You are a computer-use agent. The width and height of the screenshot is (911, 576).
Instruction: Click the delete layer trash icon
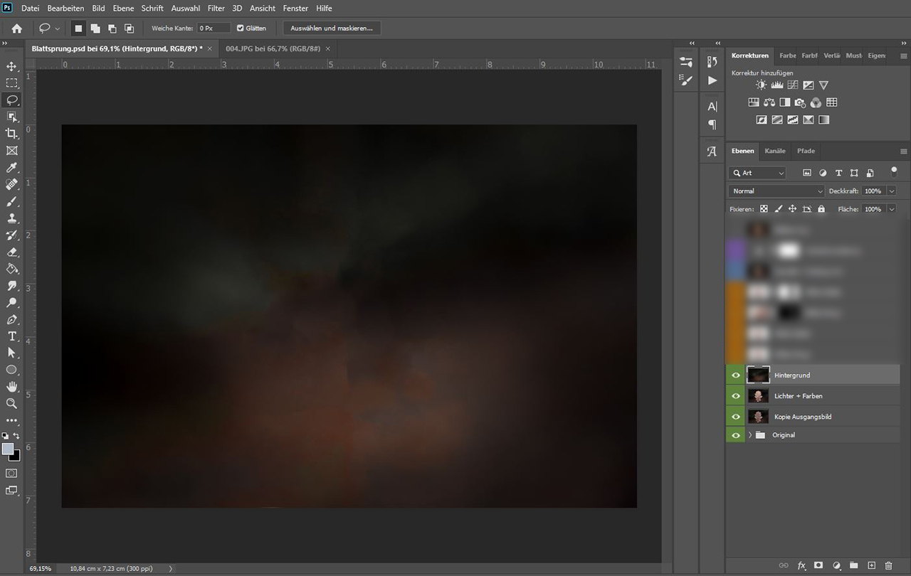click(888, 565)
